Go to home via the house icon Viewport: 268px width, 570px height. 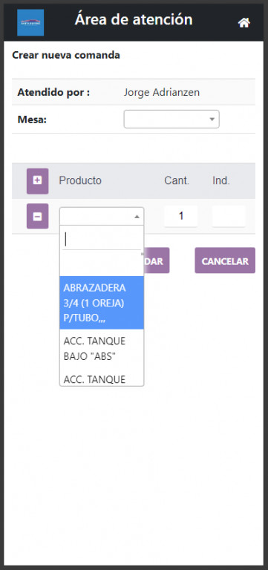pos(244,23)
